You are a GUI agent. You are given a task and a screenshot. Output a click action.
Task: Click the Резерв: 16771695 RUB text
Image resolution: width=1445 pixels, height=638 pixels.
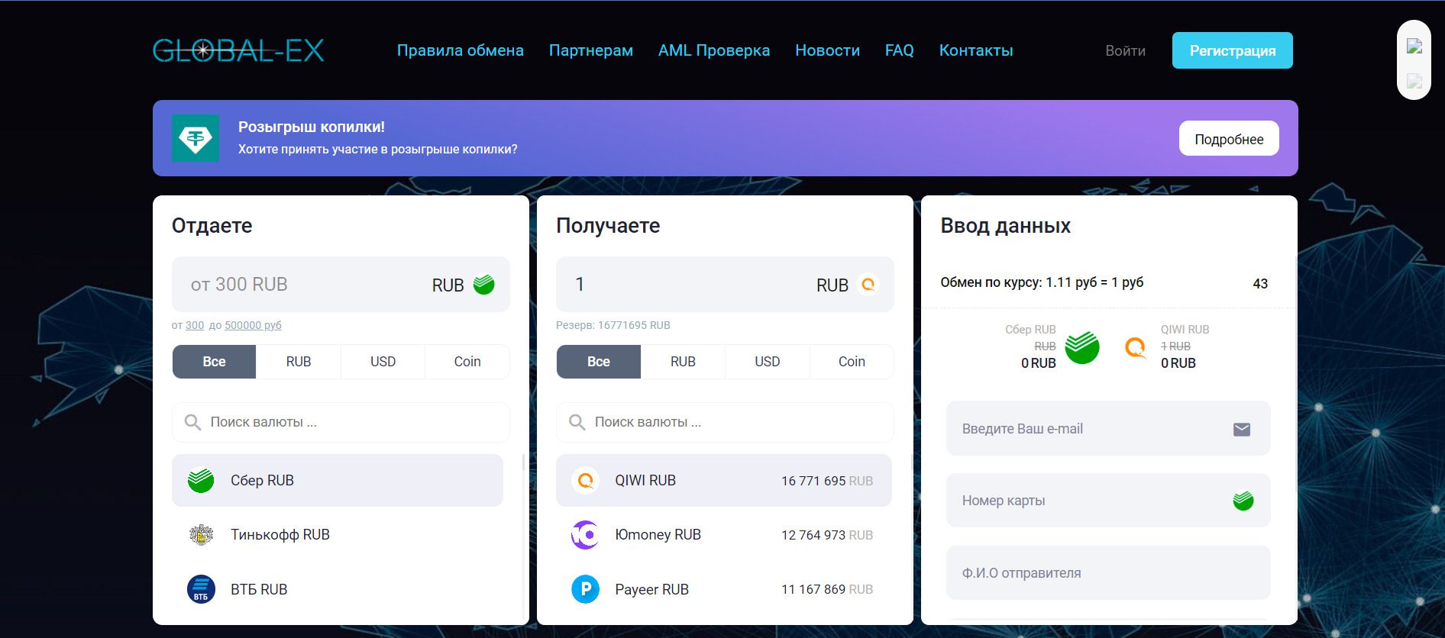point(613,325)
